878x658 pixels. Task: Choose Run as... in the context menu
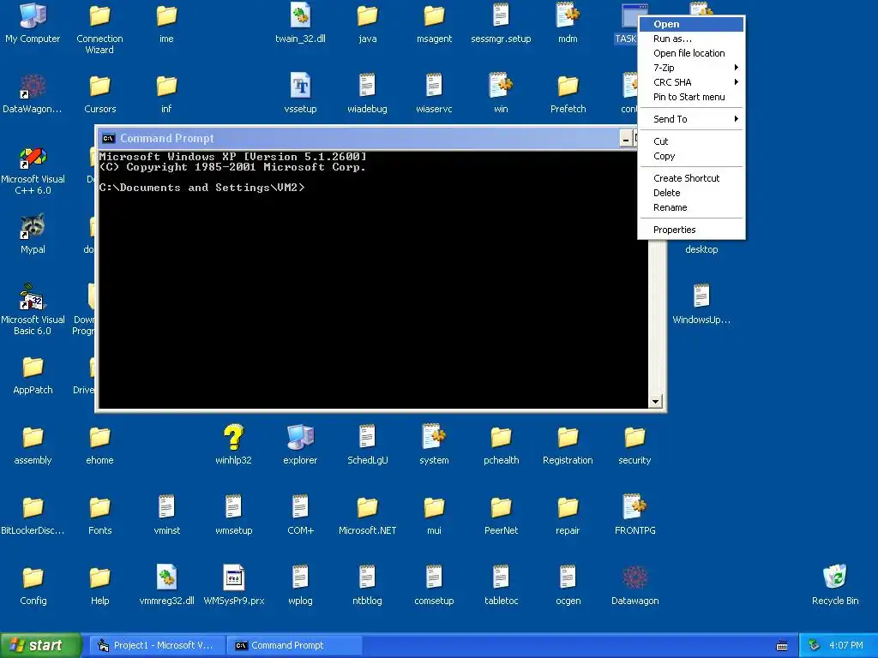click(691, 39)
